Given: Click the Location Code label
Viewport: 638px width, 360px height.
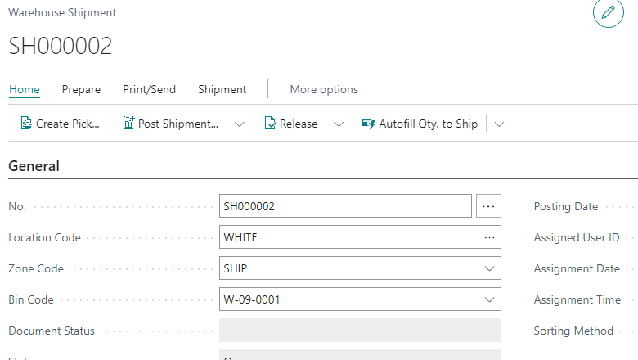Looking at the screenshot, I should point(45,237).
